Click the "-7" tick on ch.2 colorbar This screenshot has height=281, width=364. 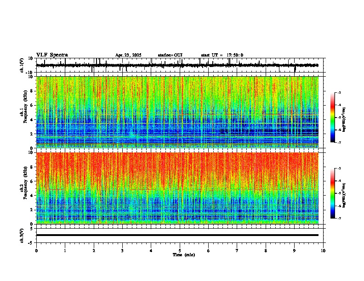coord(339,218)
